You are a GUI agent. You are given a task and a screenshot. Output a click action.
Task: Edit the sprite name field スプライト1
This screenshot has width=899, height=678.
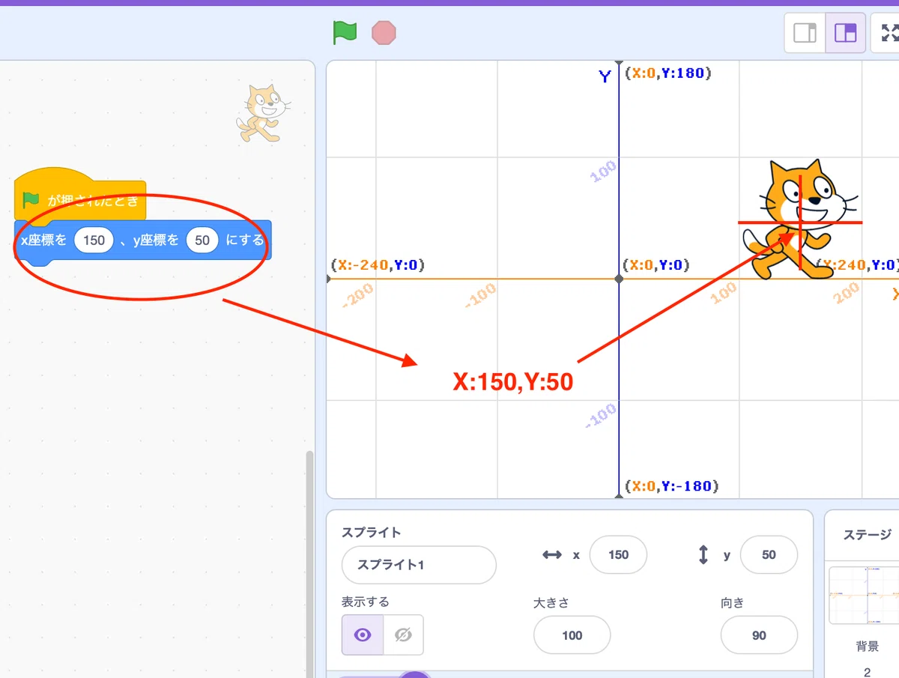tap(419, 565)
